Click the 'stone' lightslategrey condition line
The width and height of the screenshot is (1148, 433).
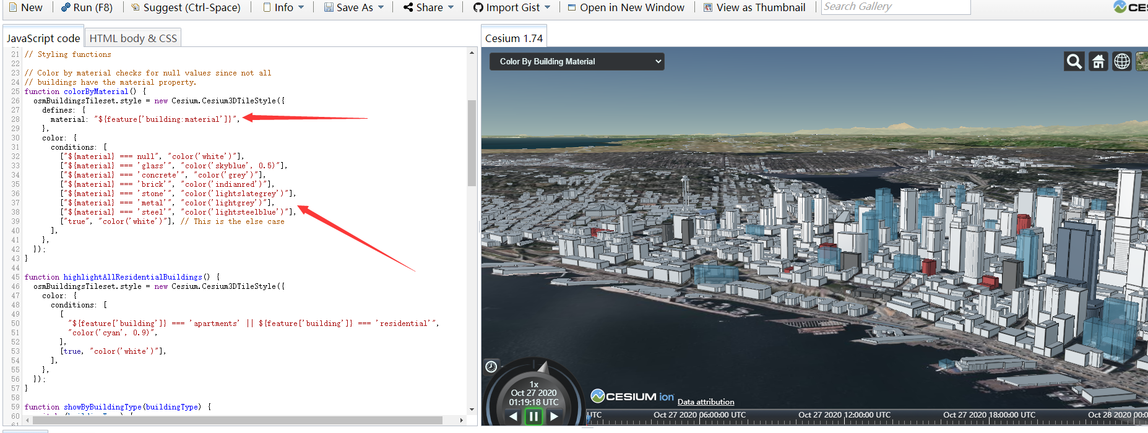coord(178,194)
